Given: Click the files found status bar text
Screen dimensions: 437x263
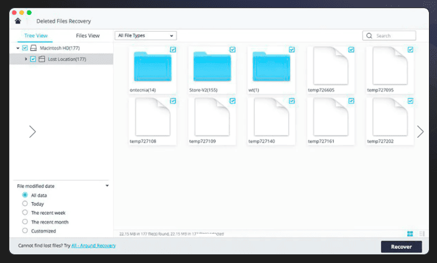Looking at the screenshot, I should [x=172, y=234].
